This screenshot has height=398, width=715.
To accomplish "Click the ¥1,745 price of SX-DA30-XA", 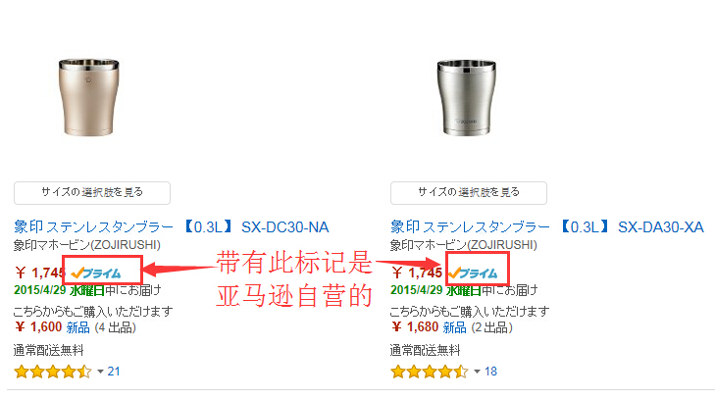I will coord(417,274).
